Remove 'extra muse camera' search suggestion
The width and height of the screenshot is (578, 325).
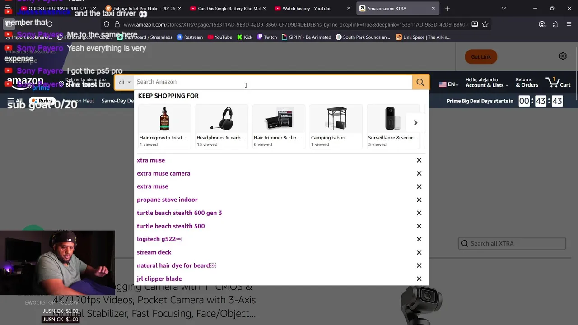click(x=419, y=173)
